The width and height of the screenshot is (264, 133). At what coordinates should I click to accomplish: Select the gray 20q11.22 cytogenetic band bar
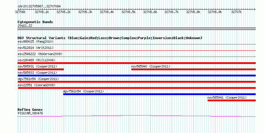click(x=137, y=29)
